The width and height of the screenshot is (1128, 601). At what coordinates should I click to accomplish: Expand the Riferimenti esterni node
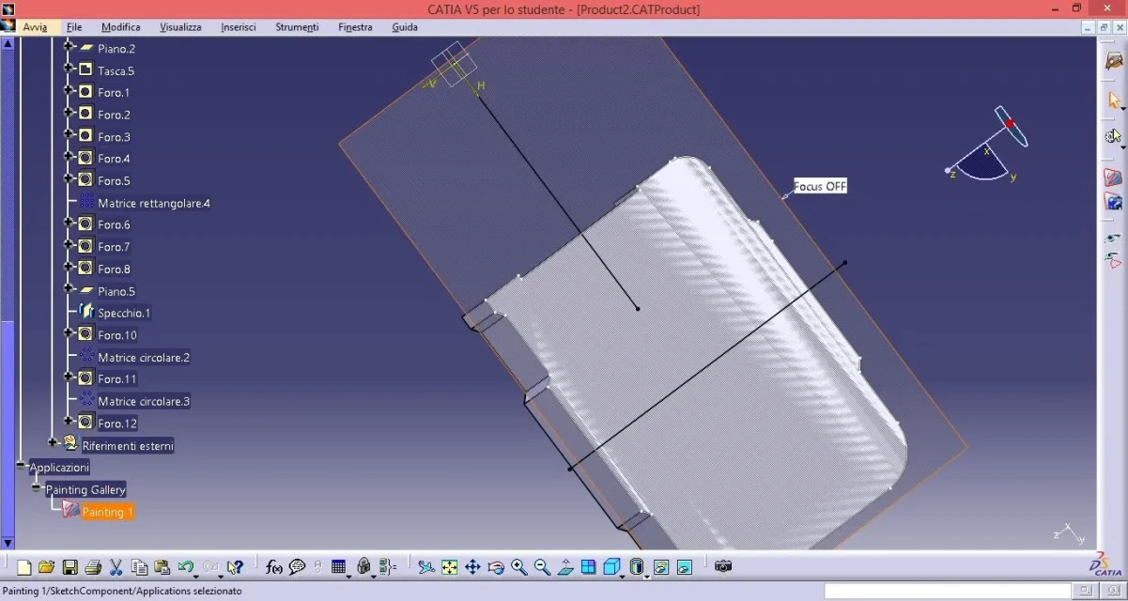pyautogui.click(x=53, y=442)
